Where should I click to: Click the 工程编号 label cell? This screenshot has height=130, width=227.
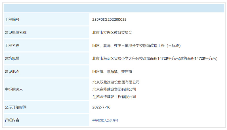pos(47,19)
